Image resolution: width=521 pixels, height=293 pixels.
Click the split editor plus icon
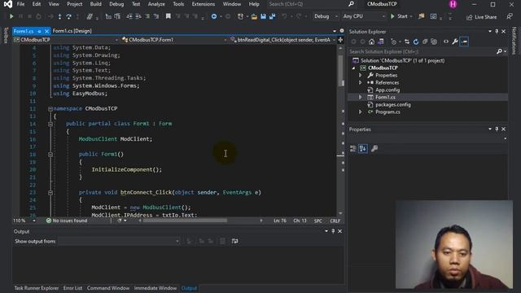coord(340,40)
